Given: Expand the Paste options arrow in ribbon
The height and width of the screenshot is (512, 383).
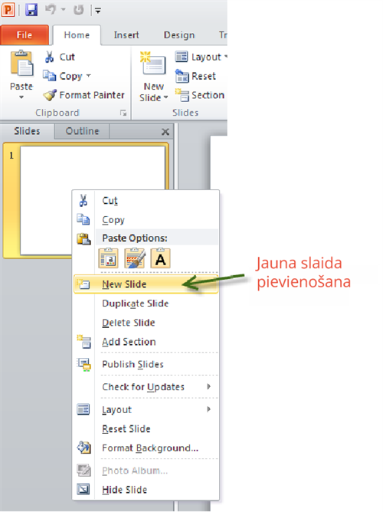Looking at the screenshot, I should coord(21,97).
